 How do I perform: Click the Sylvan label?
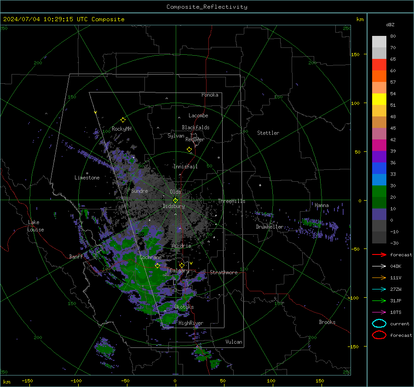176,136
